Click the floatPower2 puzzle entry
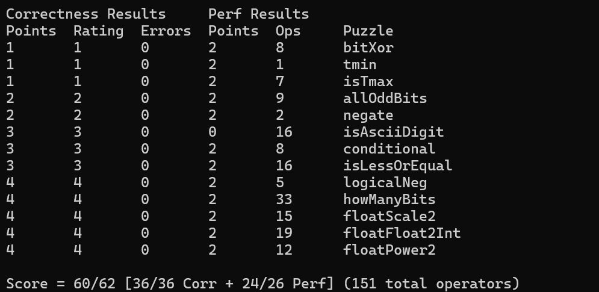 point(390,250)
